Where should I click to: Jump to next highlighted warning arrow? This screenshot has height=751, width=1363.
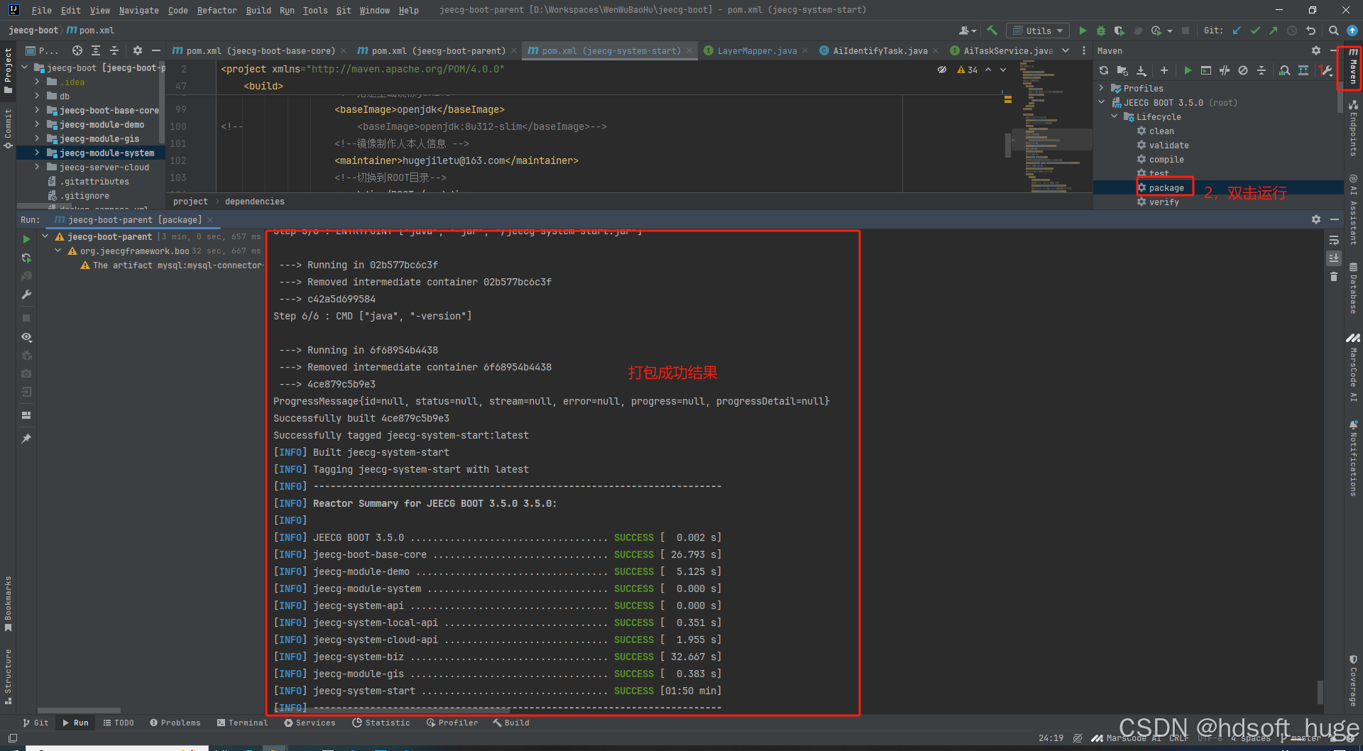coord(1003,70)
